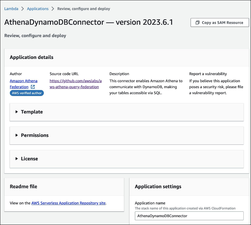Click the external link icon beside Federation
251x225 pixels.
click(x=33, y=87)
